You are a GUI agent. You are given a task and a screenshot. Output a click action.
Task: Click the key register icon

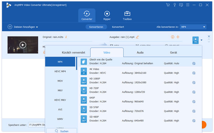[x=174, y=5]
